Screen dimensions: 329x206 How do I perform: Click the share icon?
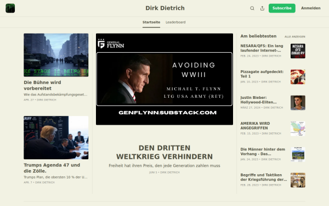tap(262, 8)
